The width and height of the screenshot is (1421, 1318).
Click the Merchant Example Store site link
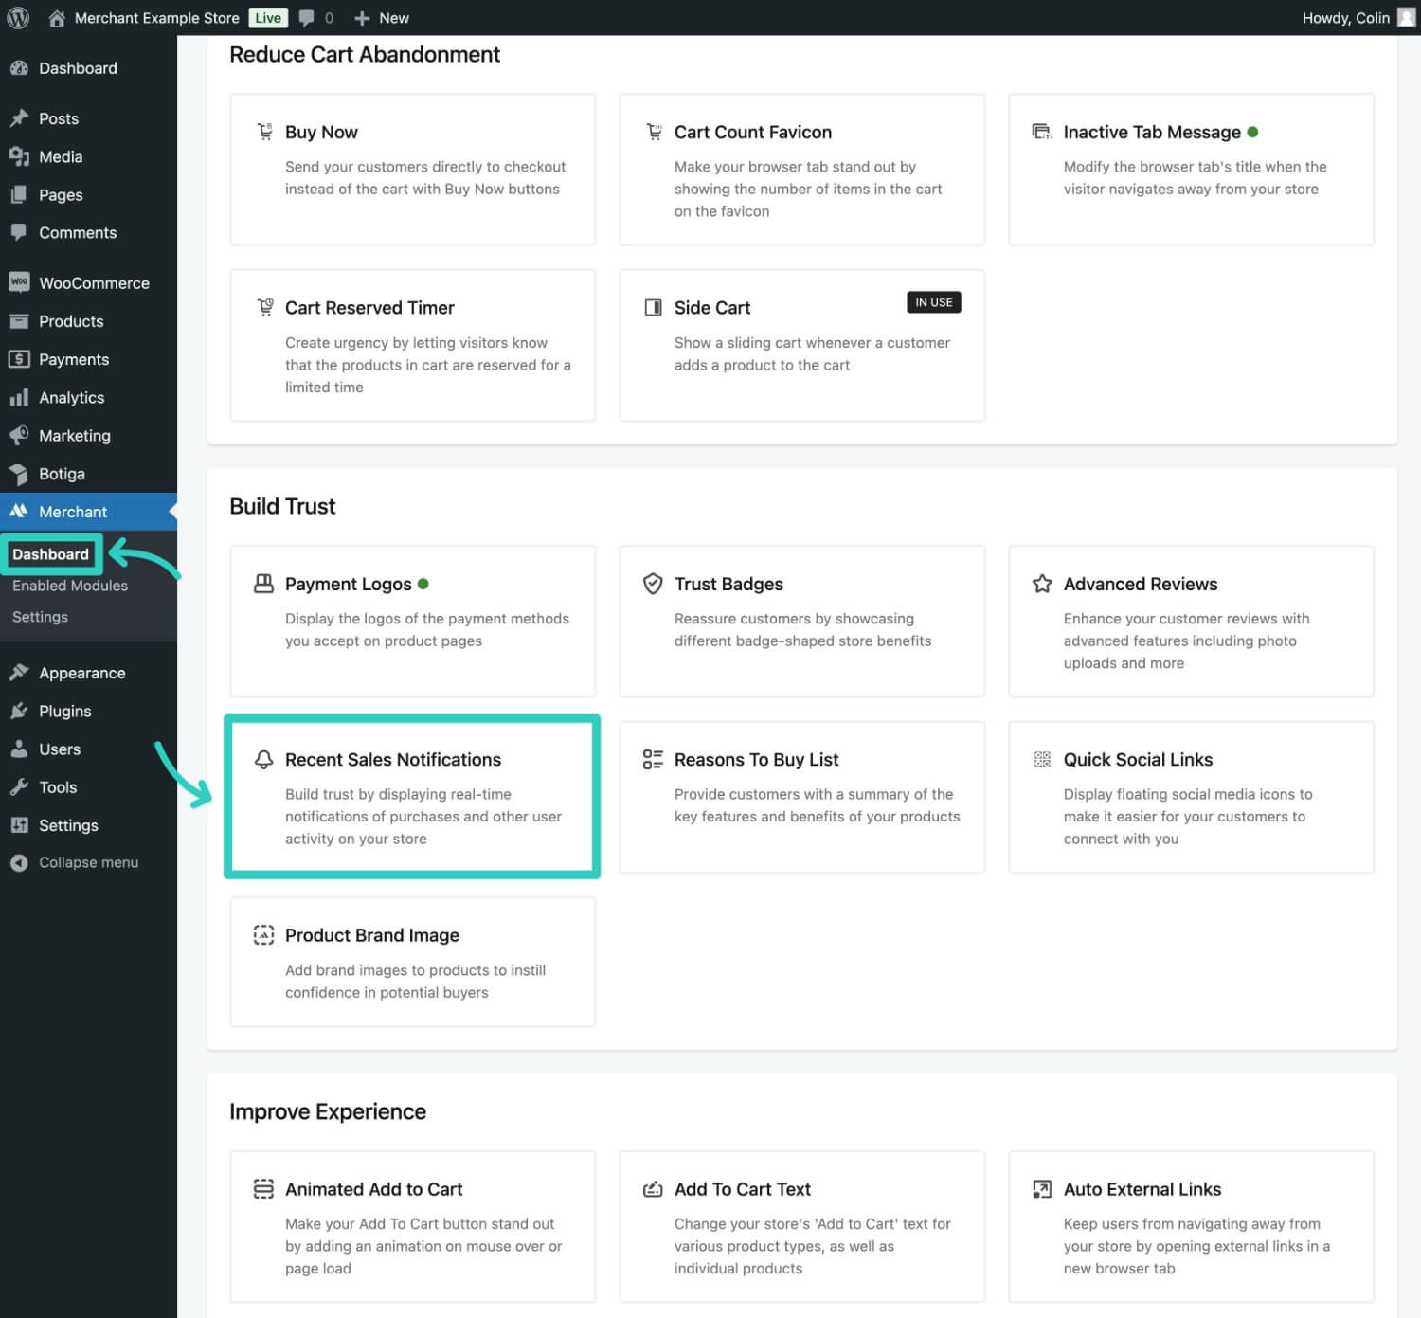[156, 18]
